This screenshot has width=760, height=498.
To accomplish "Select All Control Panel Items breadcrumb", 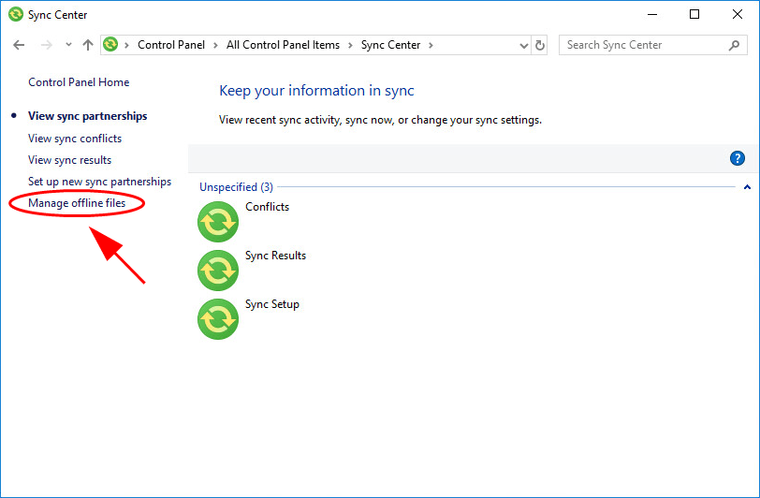I will pos(283,45).
